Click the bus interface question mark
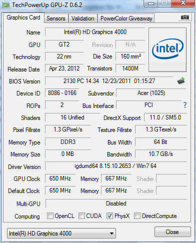 coord(185,105)
